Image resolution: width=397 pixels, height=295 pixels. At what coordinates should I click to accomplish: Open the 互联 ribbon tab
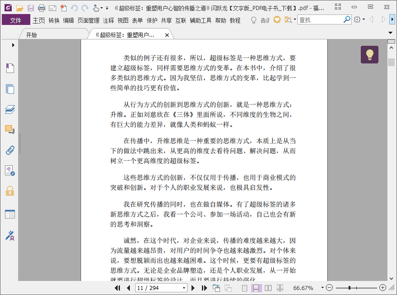(181, 20)
